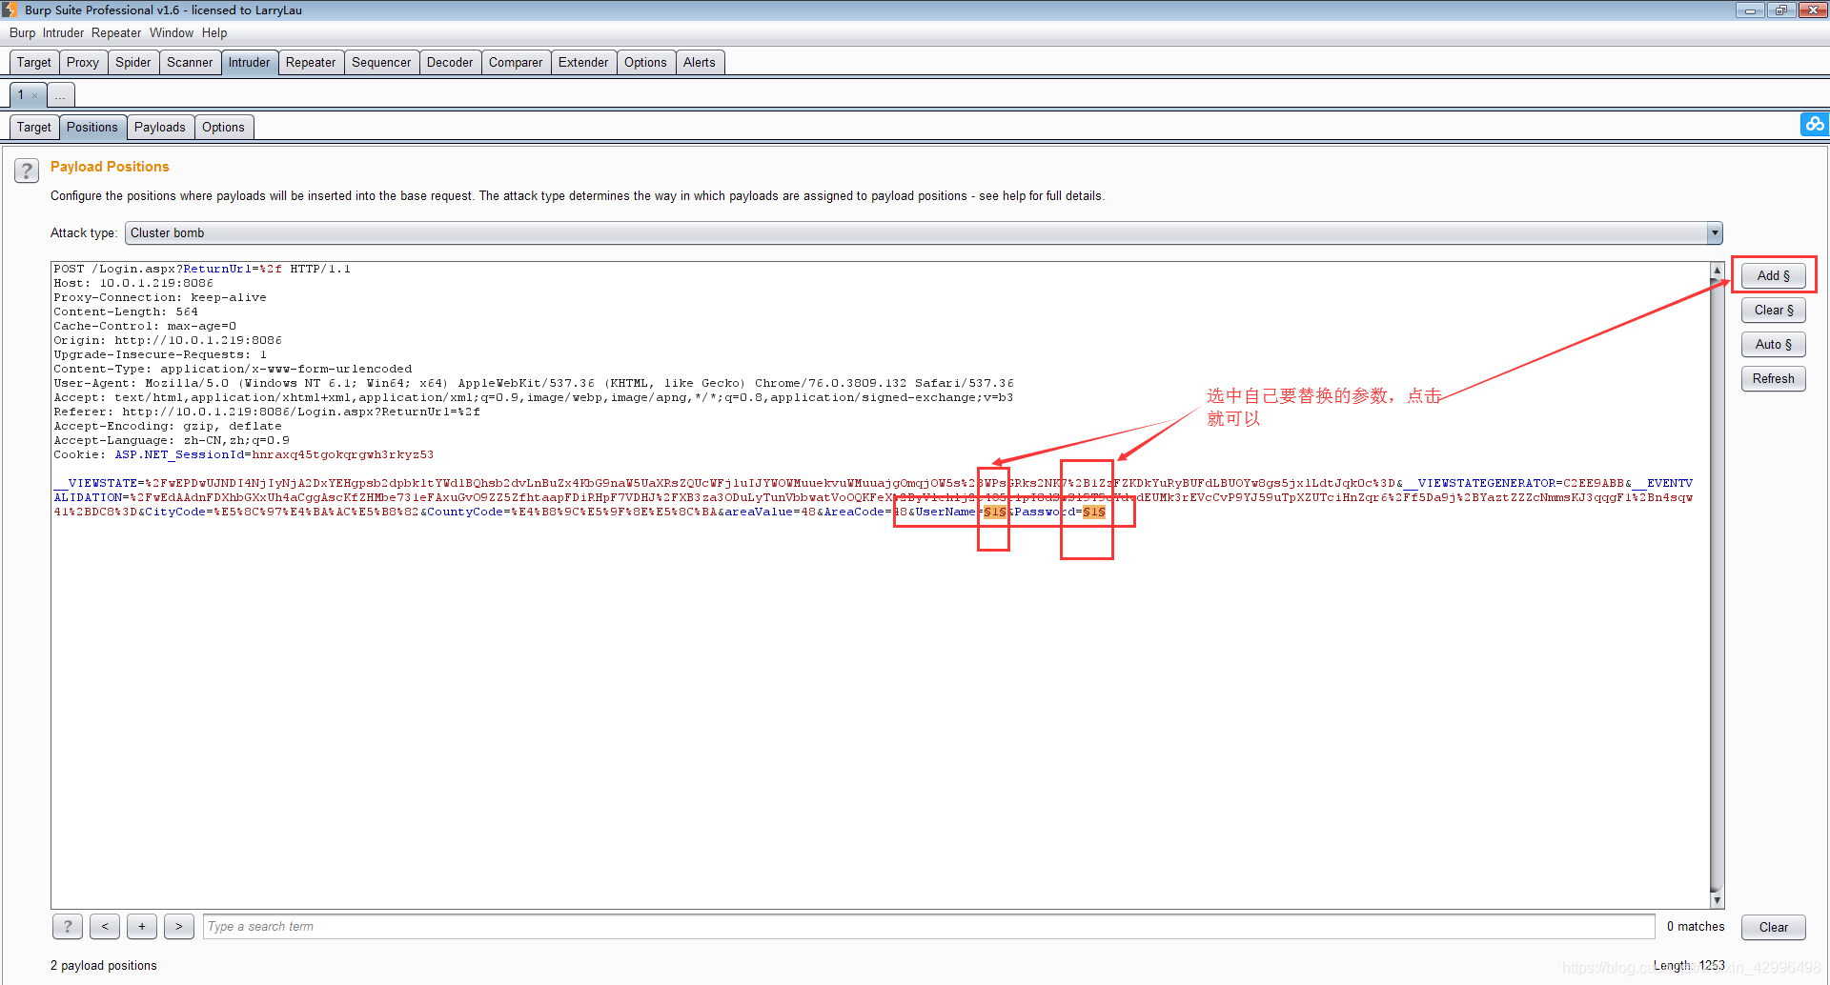
Task: Open Intruder's Target sub-tab
Action: point(34,127)
